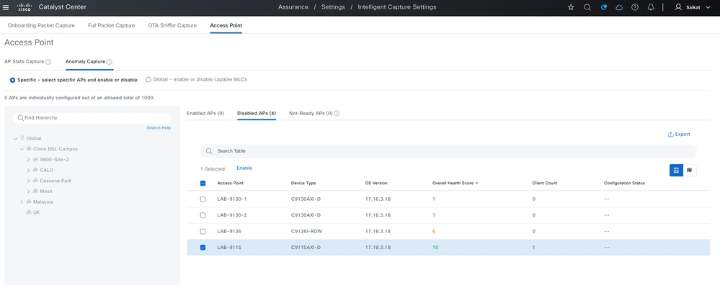The width and height of the screenshot is (720, 285).
Task: Select the Access Point tab
Action: tap(226, 26)
